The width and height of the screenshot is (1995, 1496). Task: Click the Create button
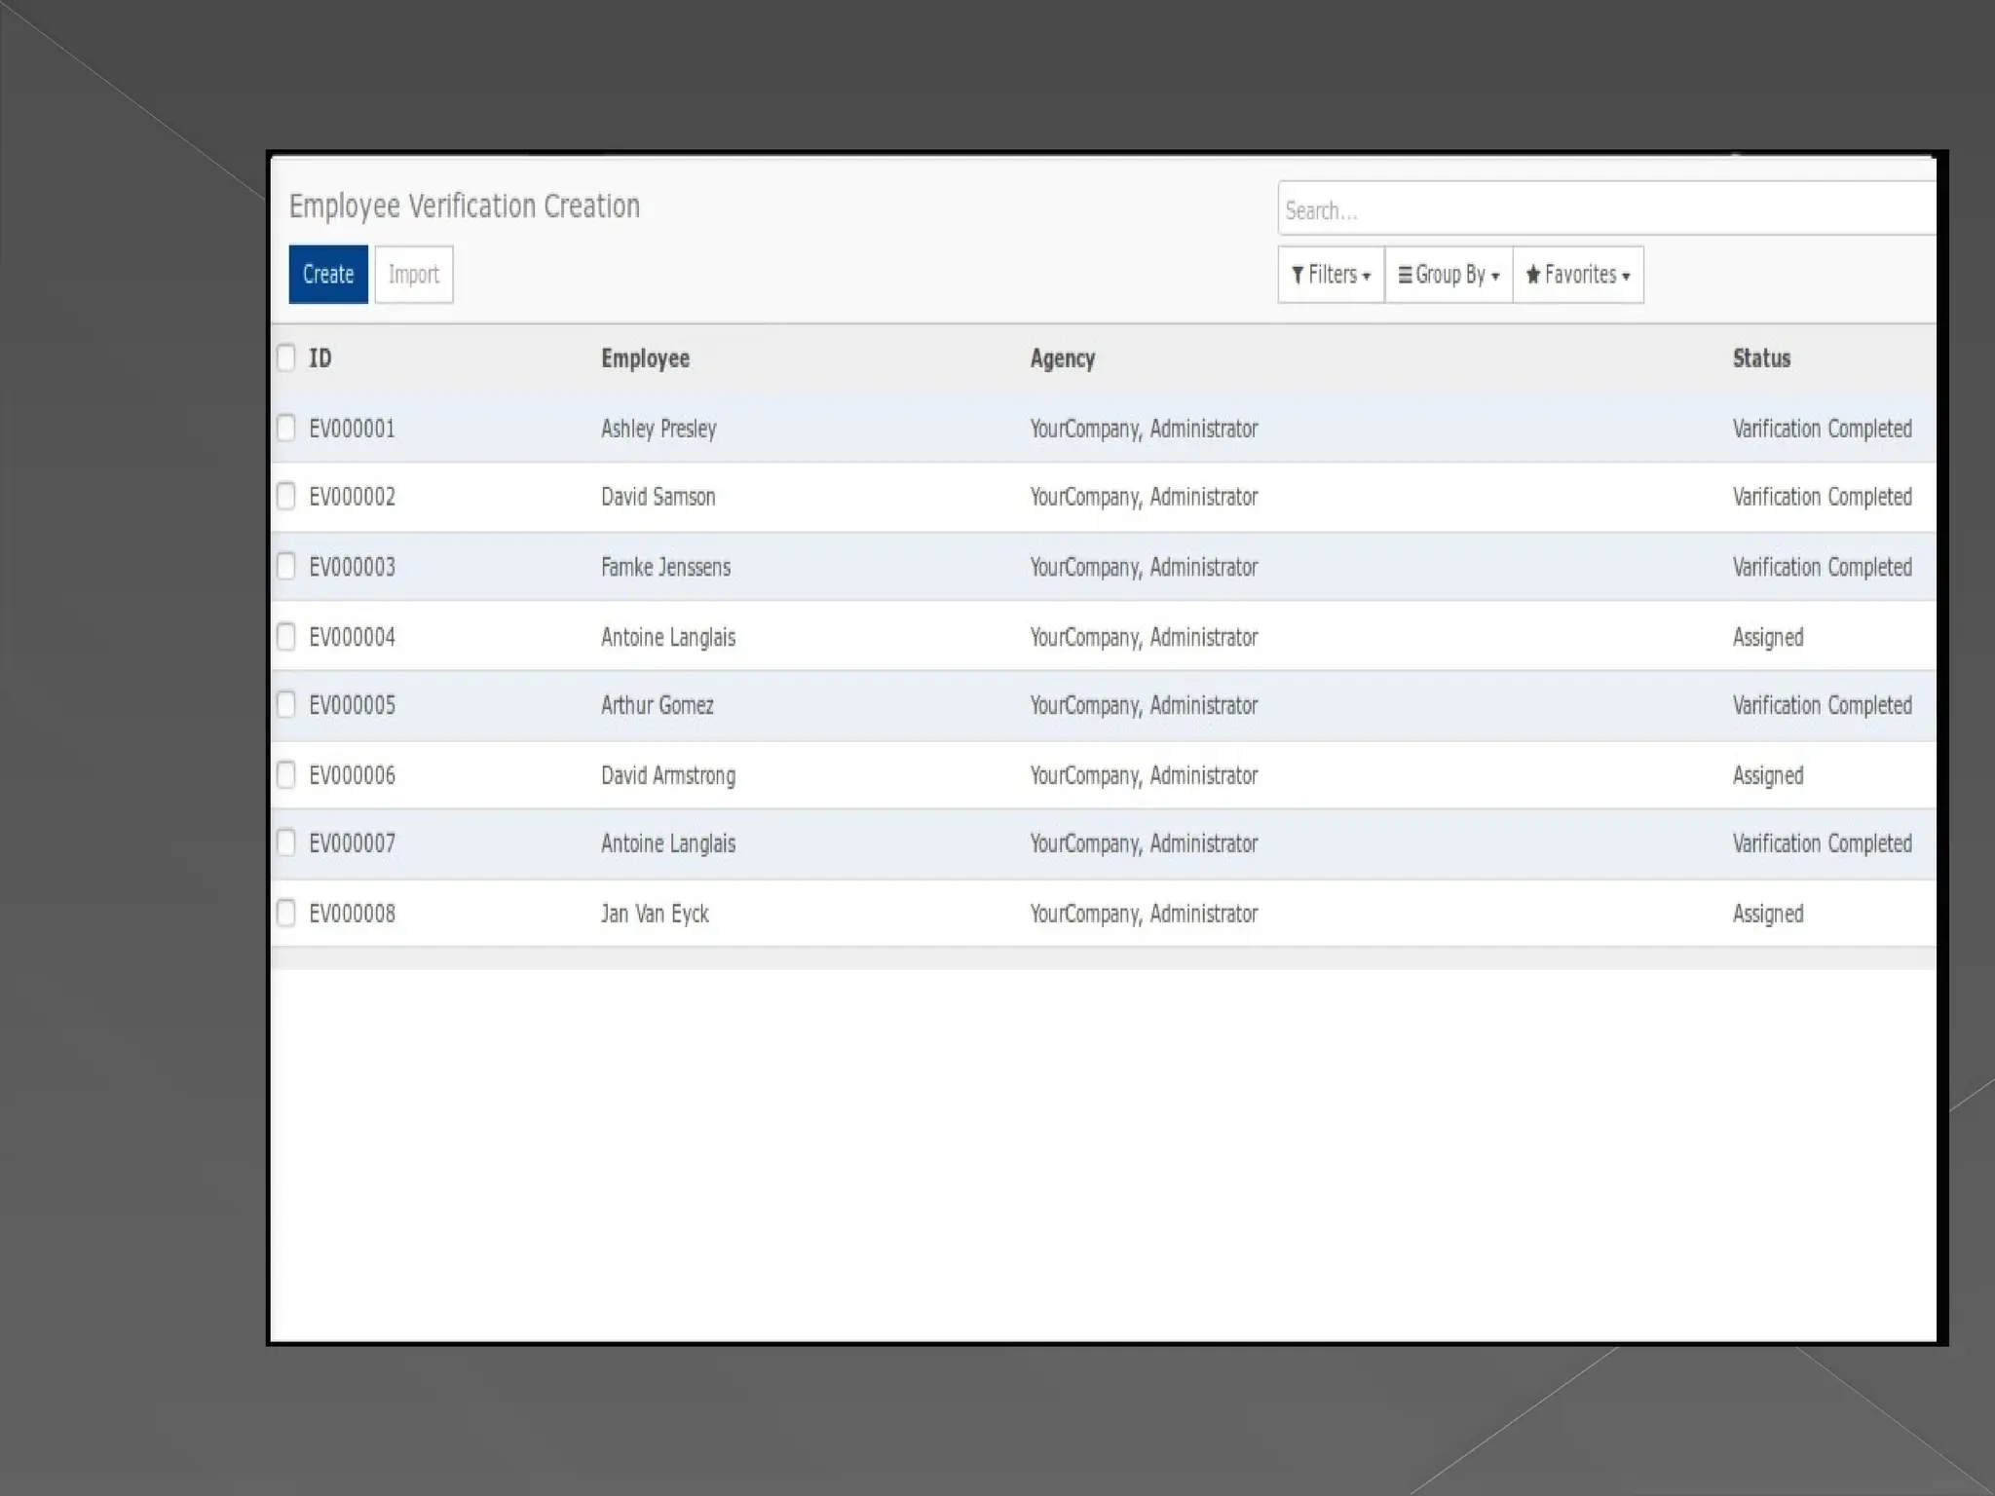[x=327, y=275]
